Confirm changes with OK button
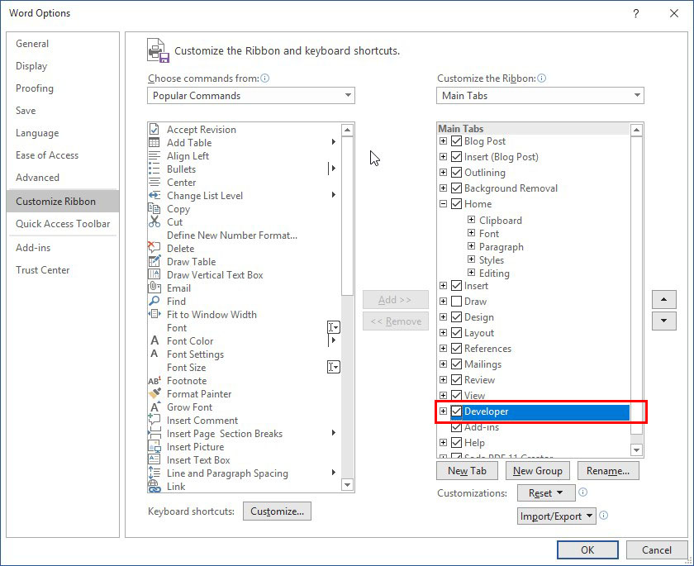Screen dimensions: 694x566 (x=587, y=550)
